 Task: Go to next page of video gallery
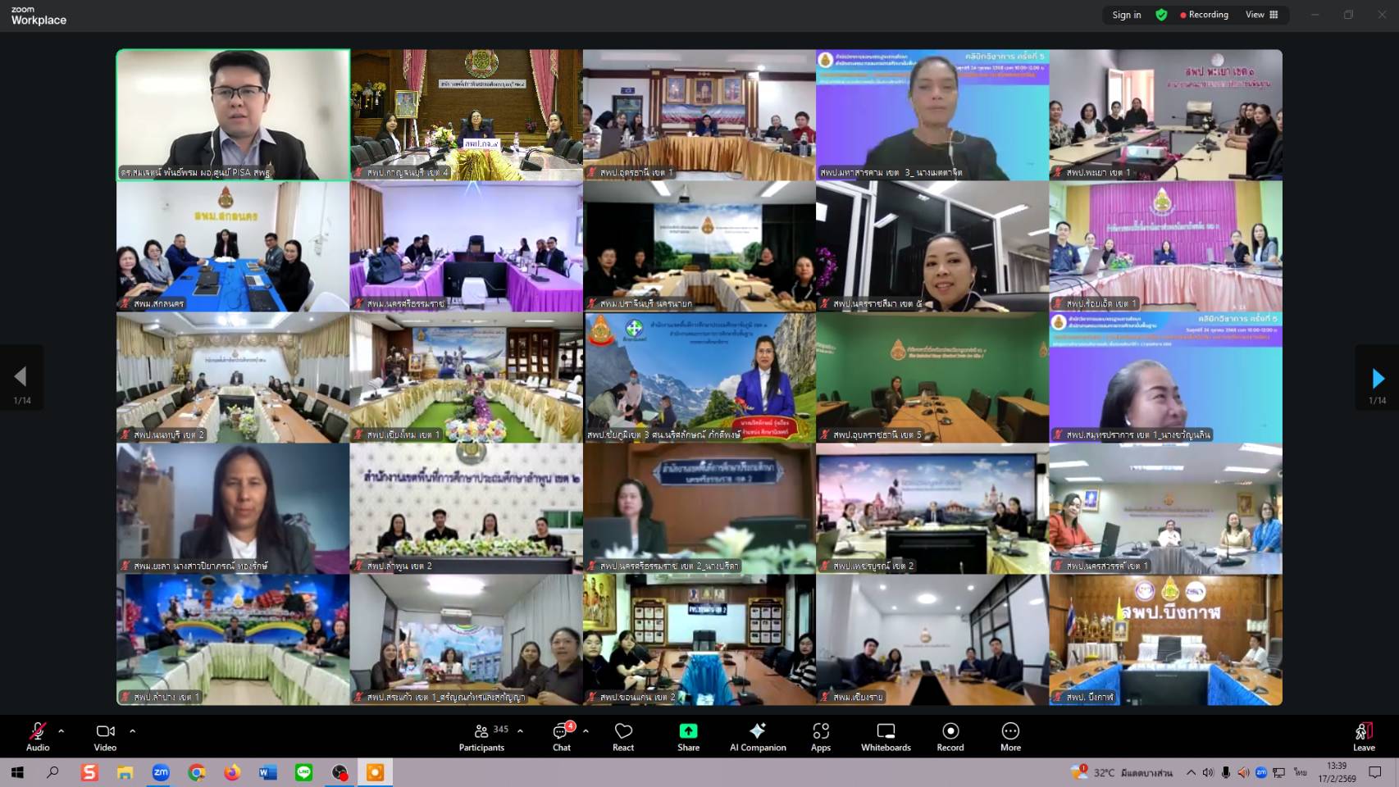tap(1378, 378)
